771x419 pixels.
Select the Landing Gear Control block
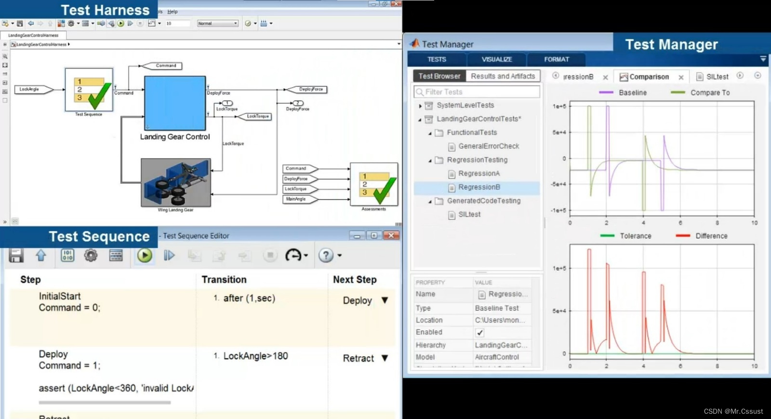pyautogui.click(x=175, y=103)
